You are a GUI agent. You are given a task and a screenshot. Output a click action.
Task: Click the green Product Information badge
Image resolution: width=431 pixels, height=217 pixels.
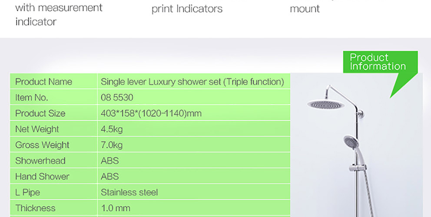coord(378,62)
